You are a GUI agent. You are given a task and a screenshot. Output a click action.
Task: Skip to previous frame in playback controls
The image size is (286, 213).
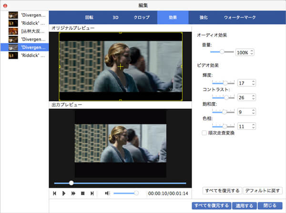(54, 193)
